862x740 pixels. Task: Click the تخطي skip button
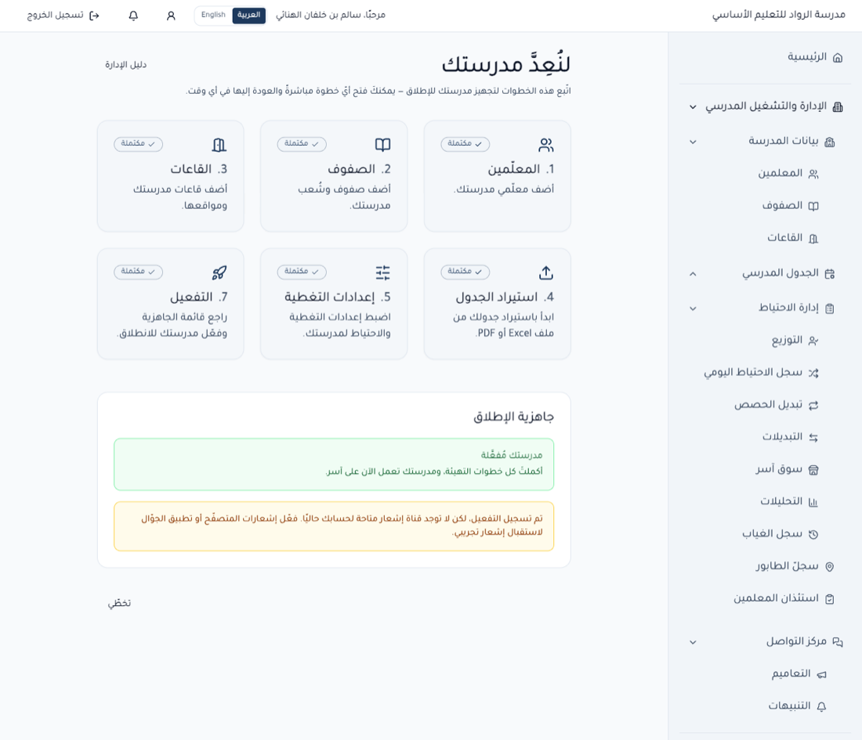[119, 603]
